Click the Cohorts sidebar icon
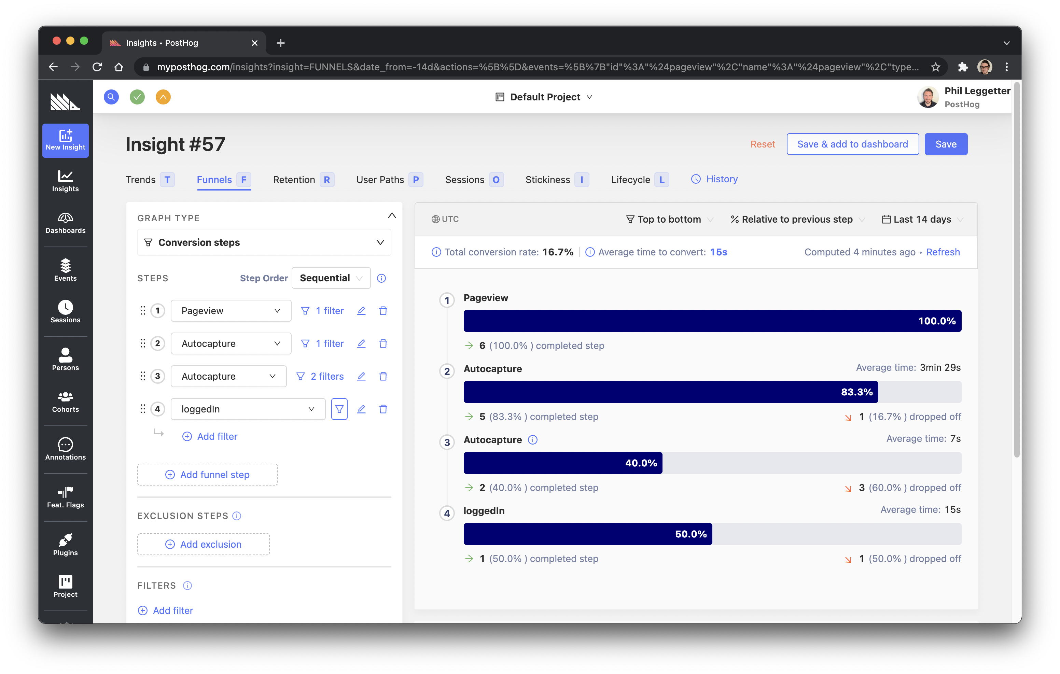This screenshot has width=1060, height=674. click(65, 402)
